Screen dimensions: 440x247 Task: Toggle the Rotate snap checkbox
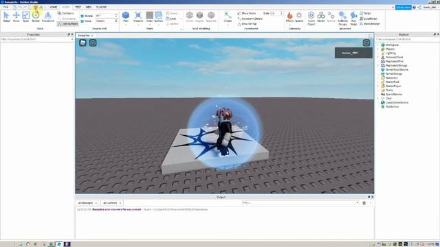click(x=82, y=16)
